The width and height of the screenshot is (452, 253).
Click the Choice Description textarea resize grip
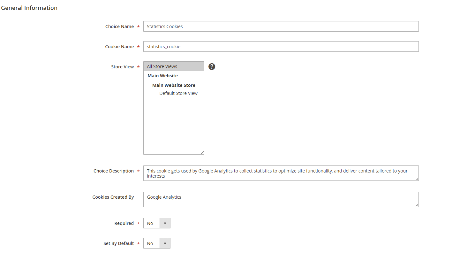(x=417, y=179)
